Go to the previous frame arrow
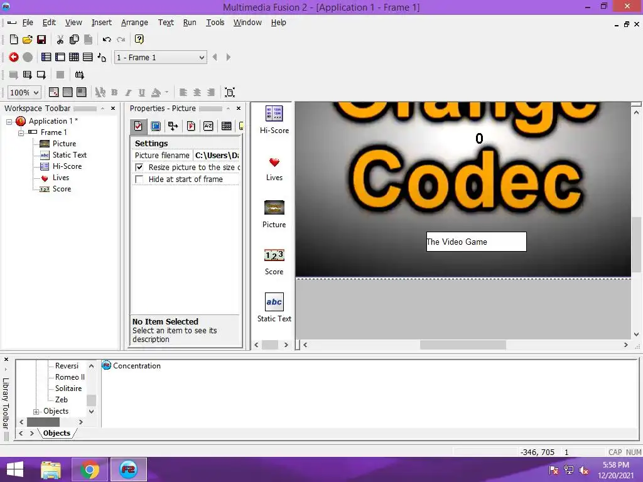Image resolution: width=643 pixels, height=482 pixels. [215, 57]
